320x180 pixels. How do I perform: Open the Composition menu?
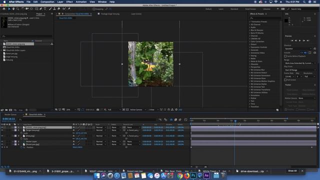[47, 2]
